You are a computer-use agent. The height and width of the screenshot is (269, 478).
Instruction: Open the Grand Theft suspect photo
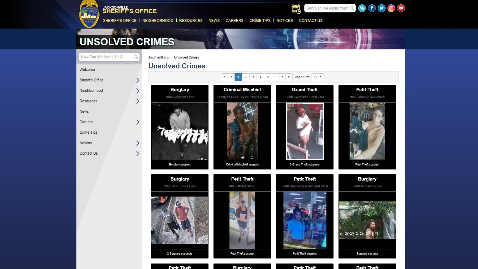pos(304,131)
